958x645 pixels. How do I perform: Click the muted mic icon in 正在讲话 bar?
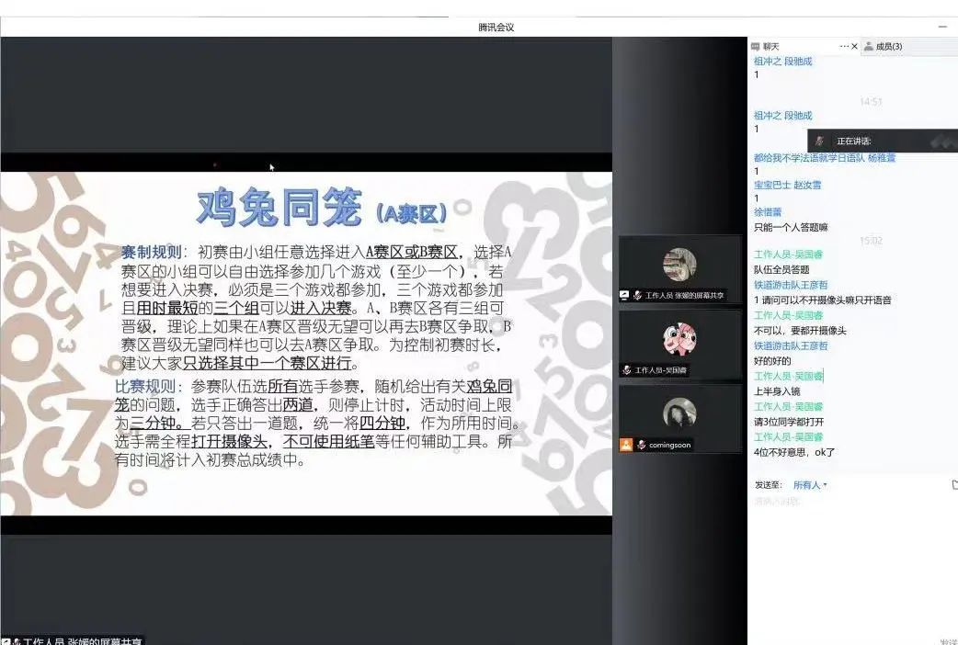pyautogui.click(x=819, y=141)
